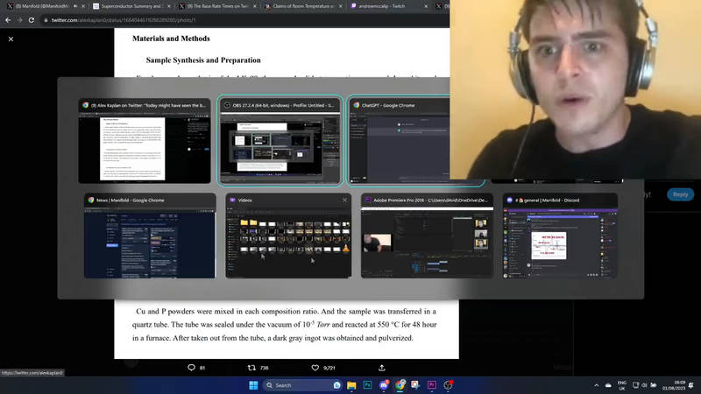Click the share icon below the photo
Viewport: 701px width, 394px height.
(382, 368)
